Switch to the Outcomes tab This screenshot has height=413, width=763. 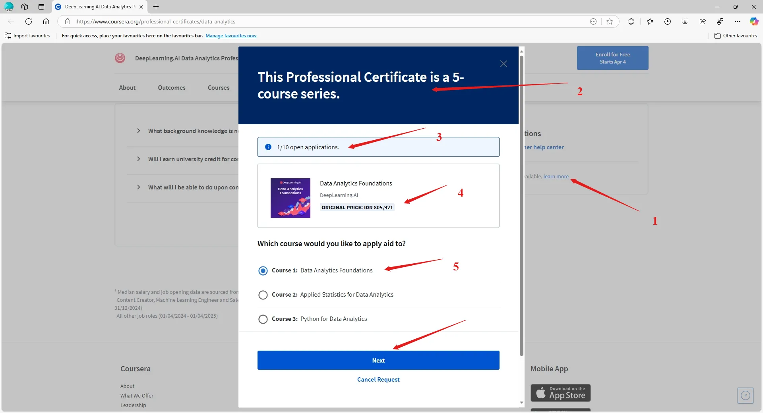coord(172,88)
